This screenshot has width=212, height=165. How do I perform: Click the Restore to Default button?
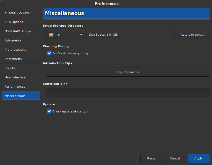[192, 35]
